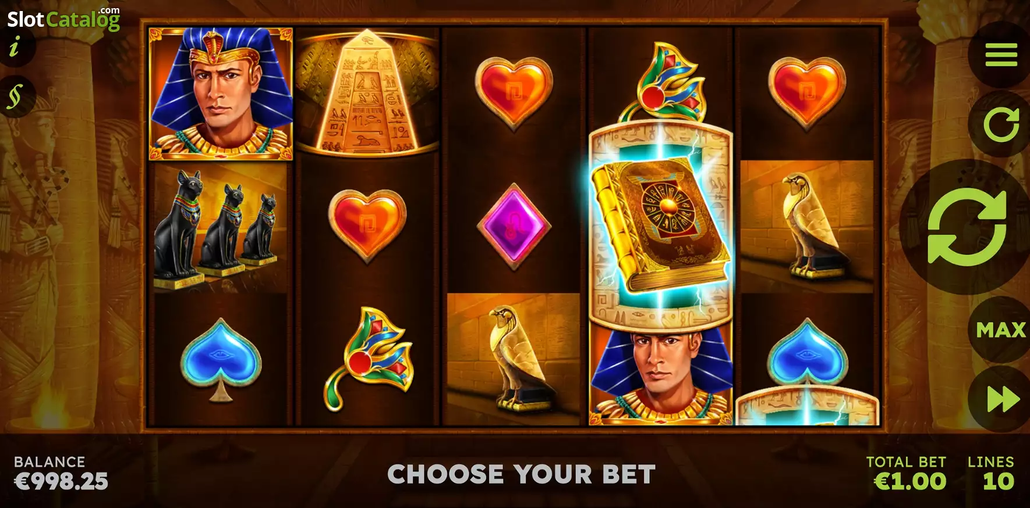The height and width of the screenshot is (508, 1030).
Task: Click the Choose Your Bet message
Action: pyautogui.click(x=521, y=474)
